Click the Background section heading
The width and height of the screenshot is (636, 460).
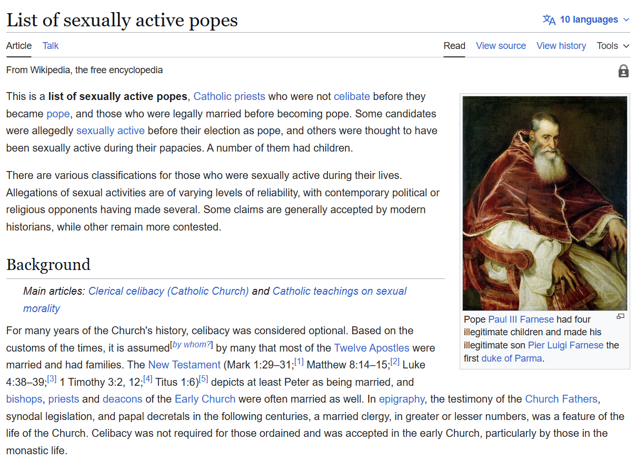[48, 264]
